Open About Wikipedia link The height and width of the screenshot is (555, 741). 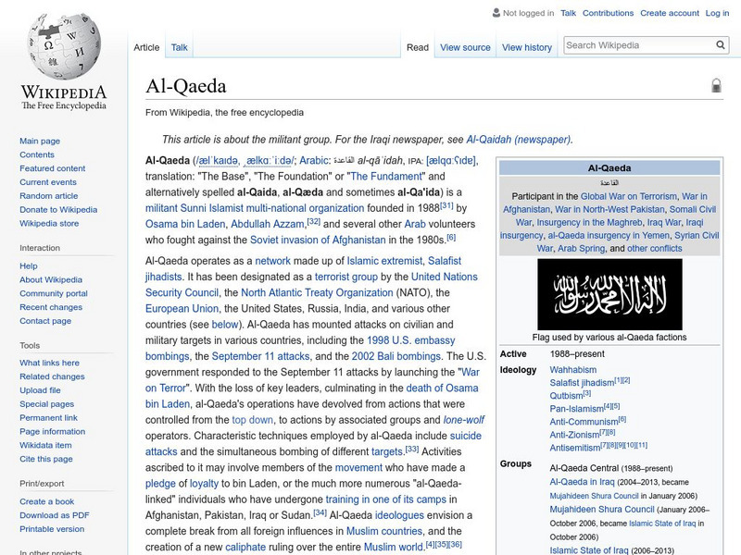coord(51,279)
